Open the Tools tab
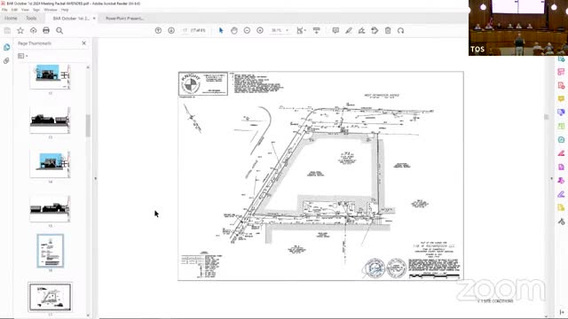The width and height of the screenshot is (568, 319). [31, 18]
